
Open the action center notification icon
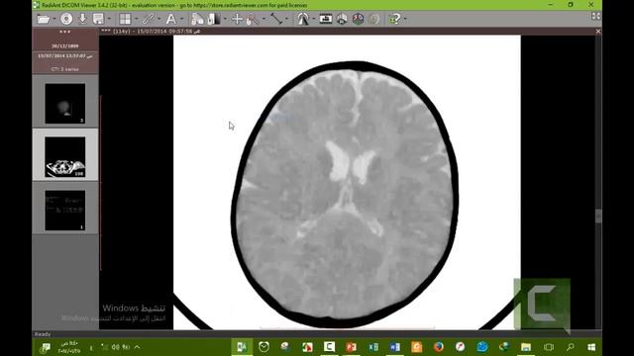pyautogui.click(x=46, y=347)
